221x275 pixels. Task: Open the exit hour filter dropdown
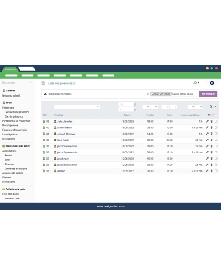[x=165, y=107]
